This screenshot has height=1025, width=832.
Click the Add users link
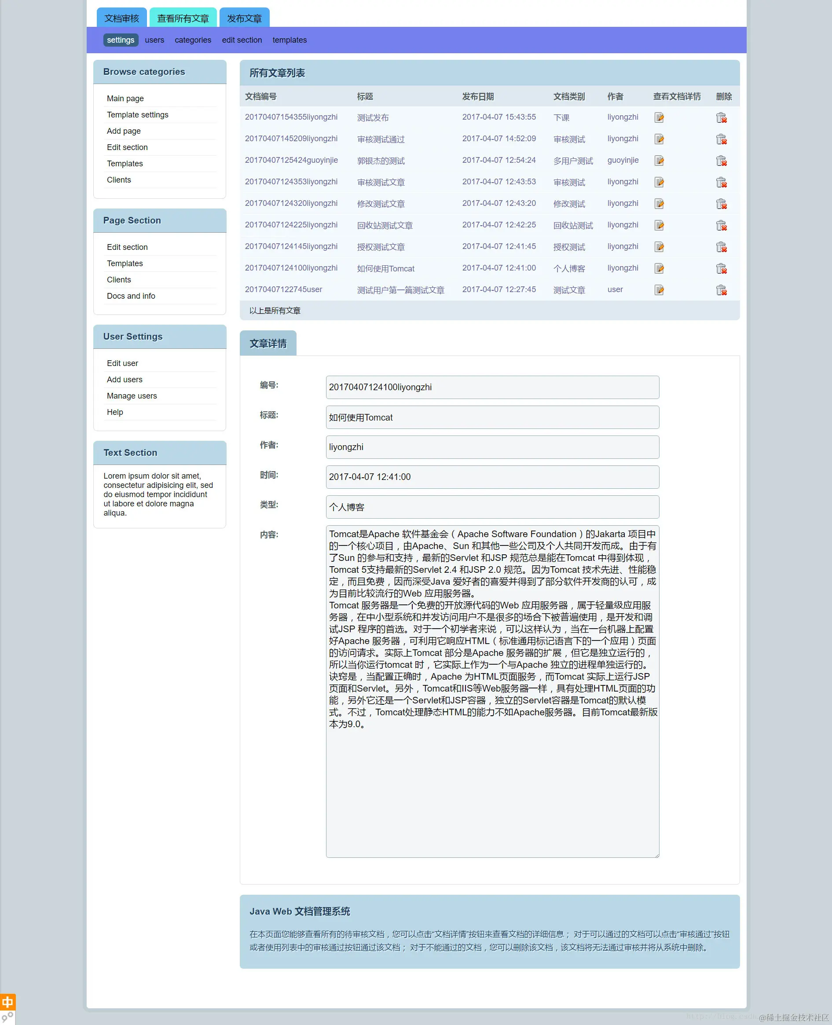pos(125,380)
